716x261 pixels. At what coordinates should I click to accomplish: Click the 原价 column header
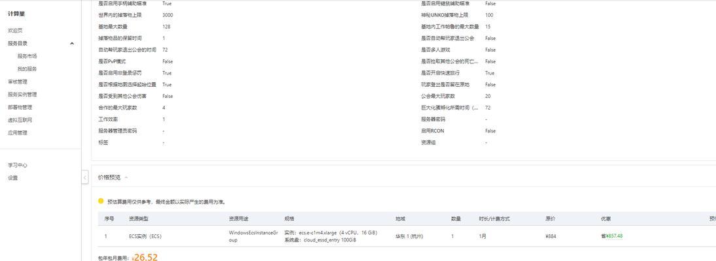coord(551,219)
